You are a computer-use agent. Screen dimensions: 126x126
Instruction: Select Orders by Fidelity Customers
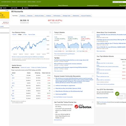(39, 68)
